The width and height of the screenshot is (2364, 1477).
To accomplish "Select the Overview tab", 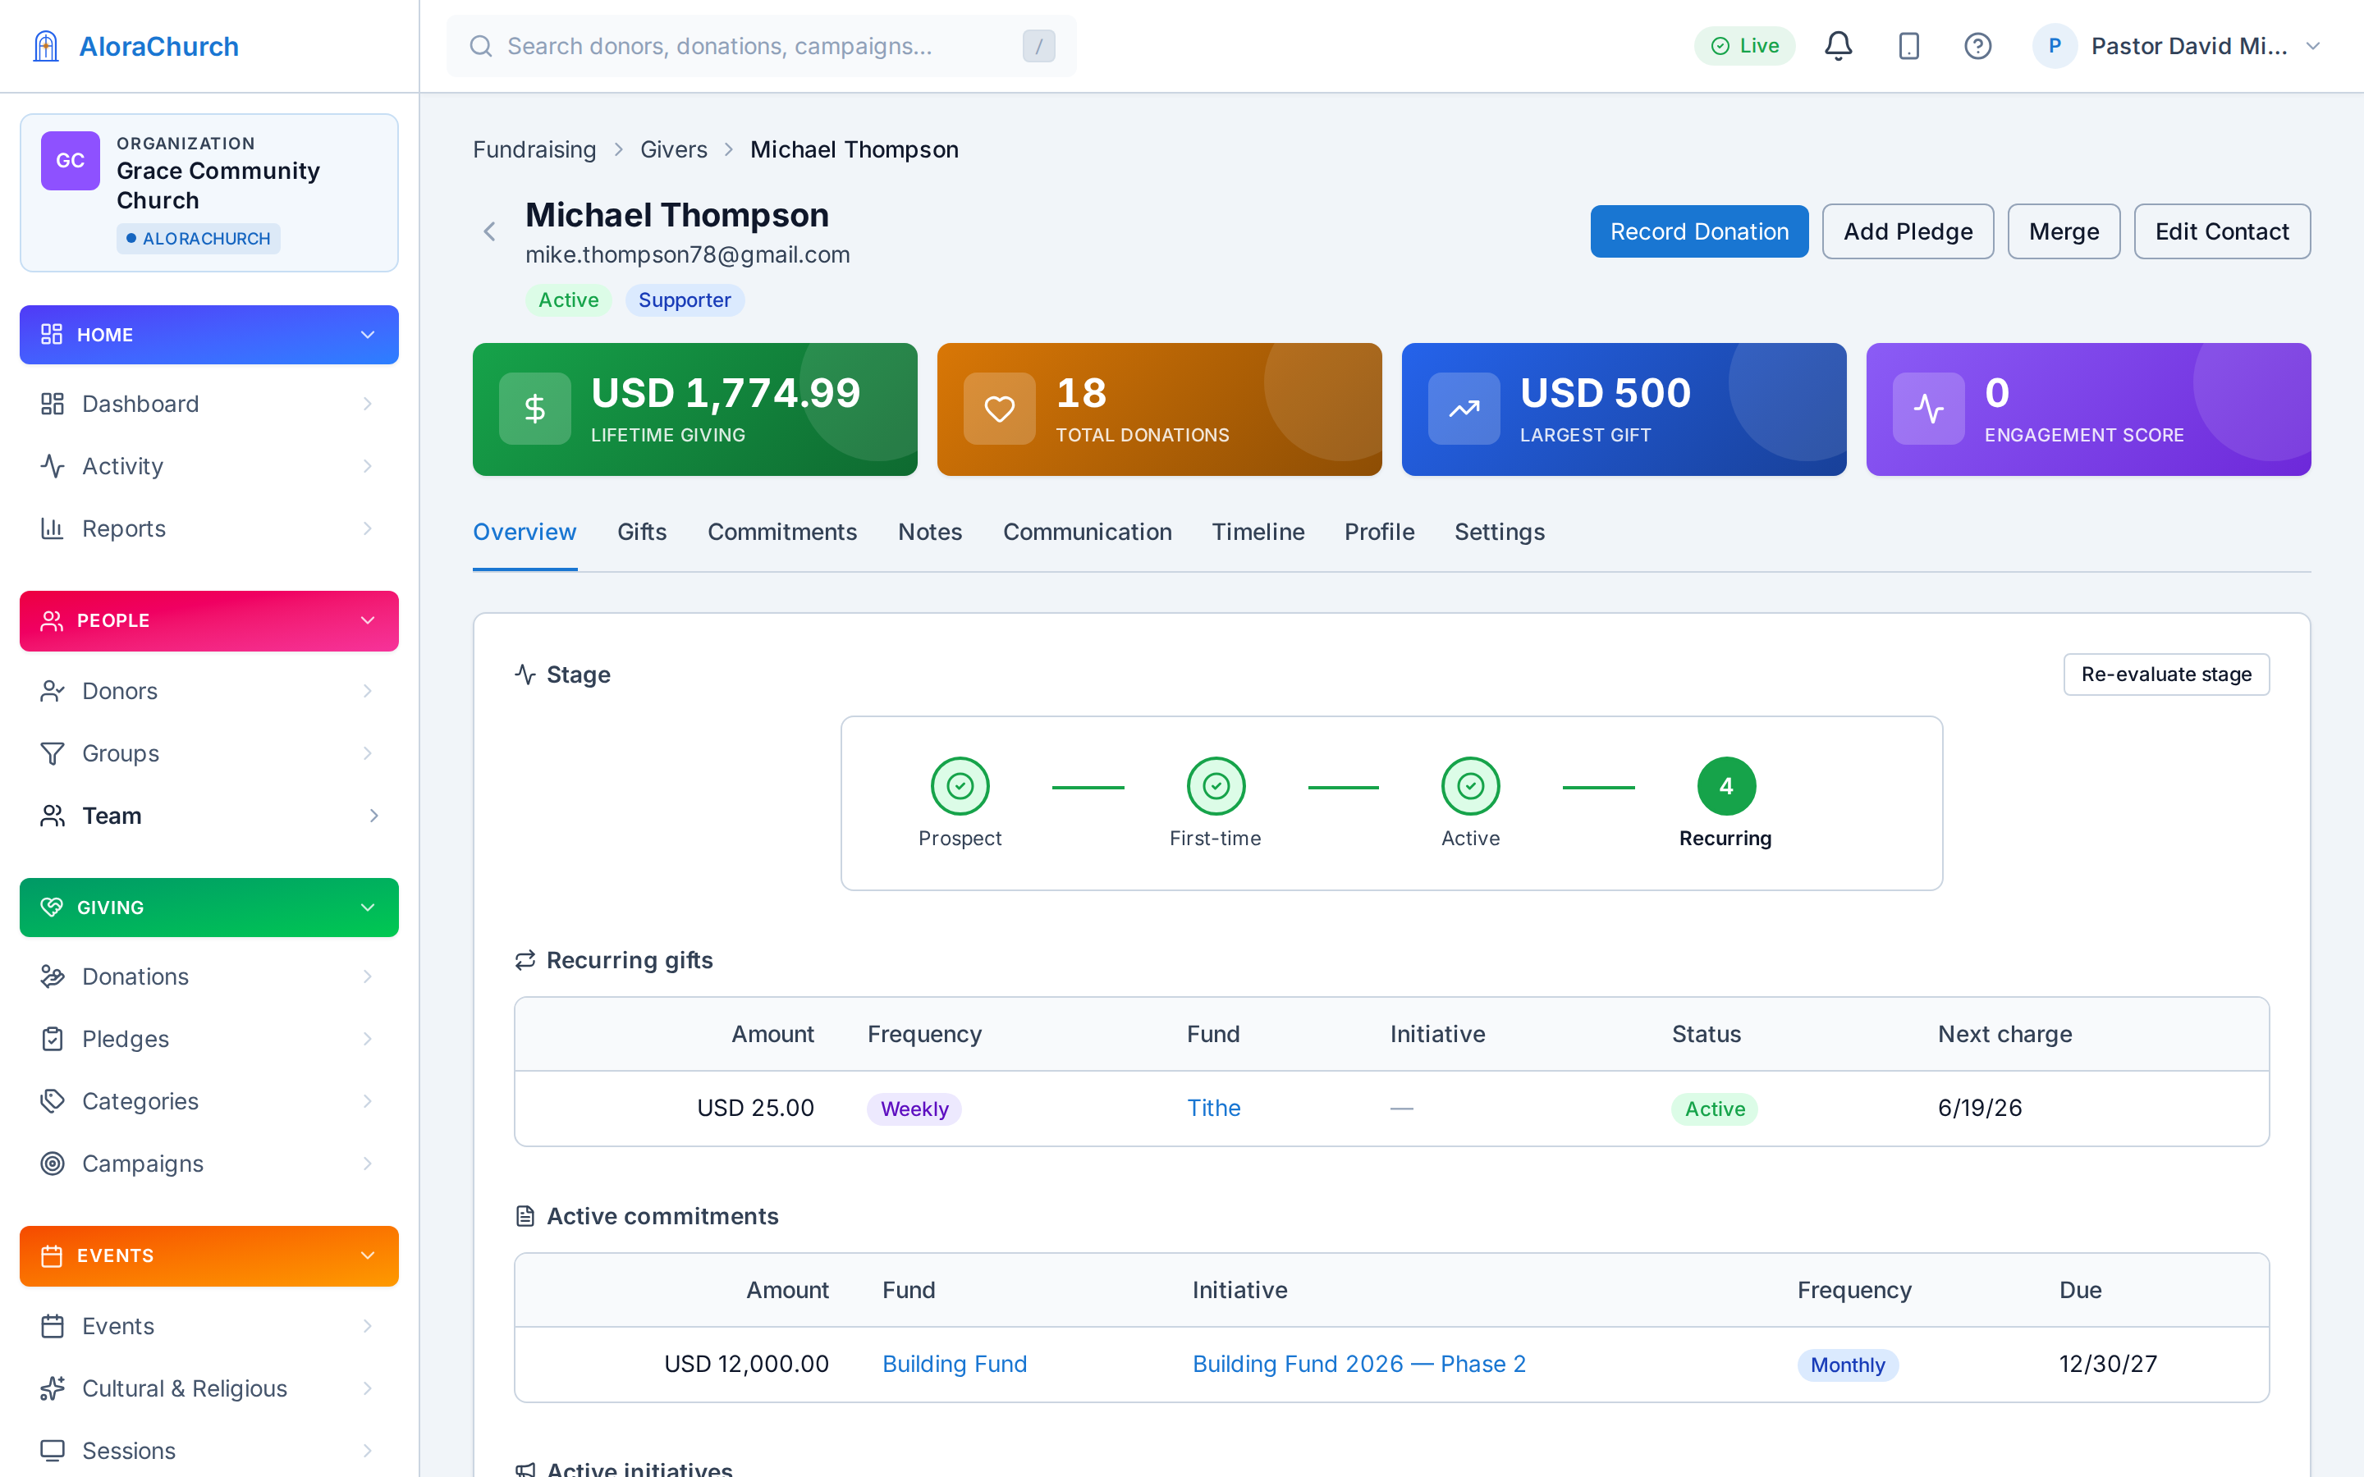I will coord(525,532).
